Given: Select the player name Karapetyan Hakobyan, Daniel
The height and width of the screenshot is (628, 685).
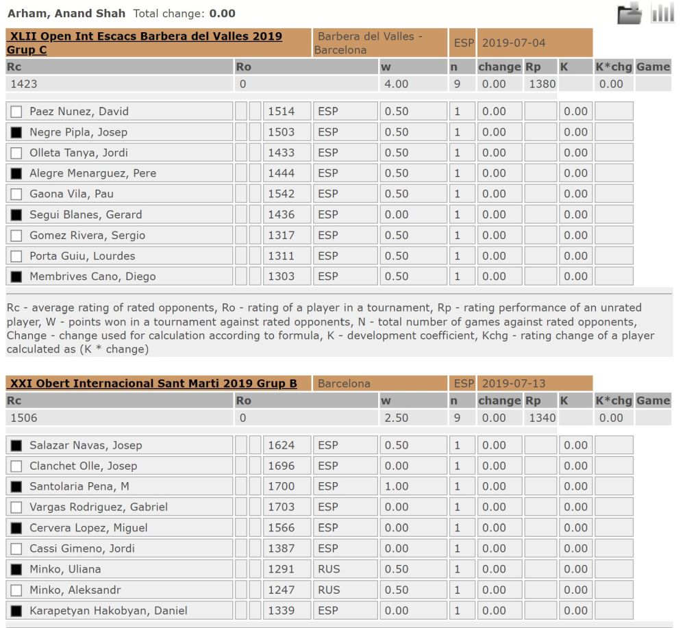Looking at the screenshot, I should (108, 611).
